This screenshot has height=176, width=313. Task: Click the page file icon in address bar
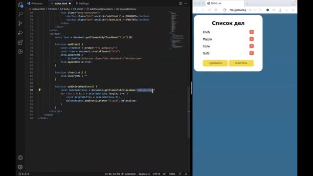224,10
